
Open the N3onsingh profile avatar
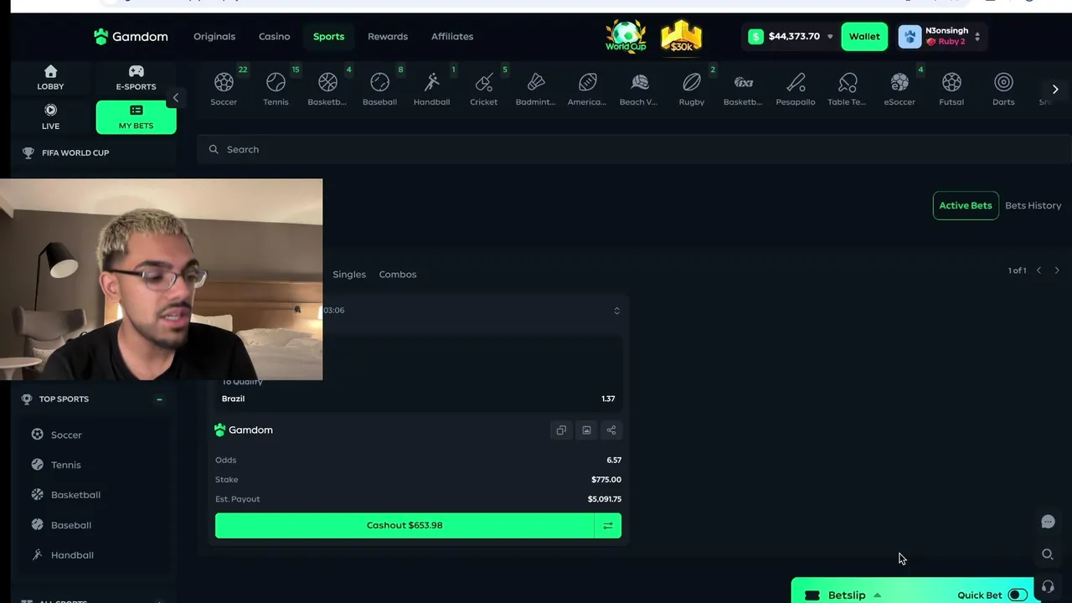[x=910, y=37]
